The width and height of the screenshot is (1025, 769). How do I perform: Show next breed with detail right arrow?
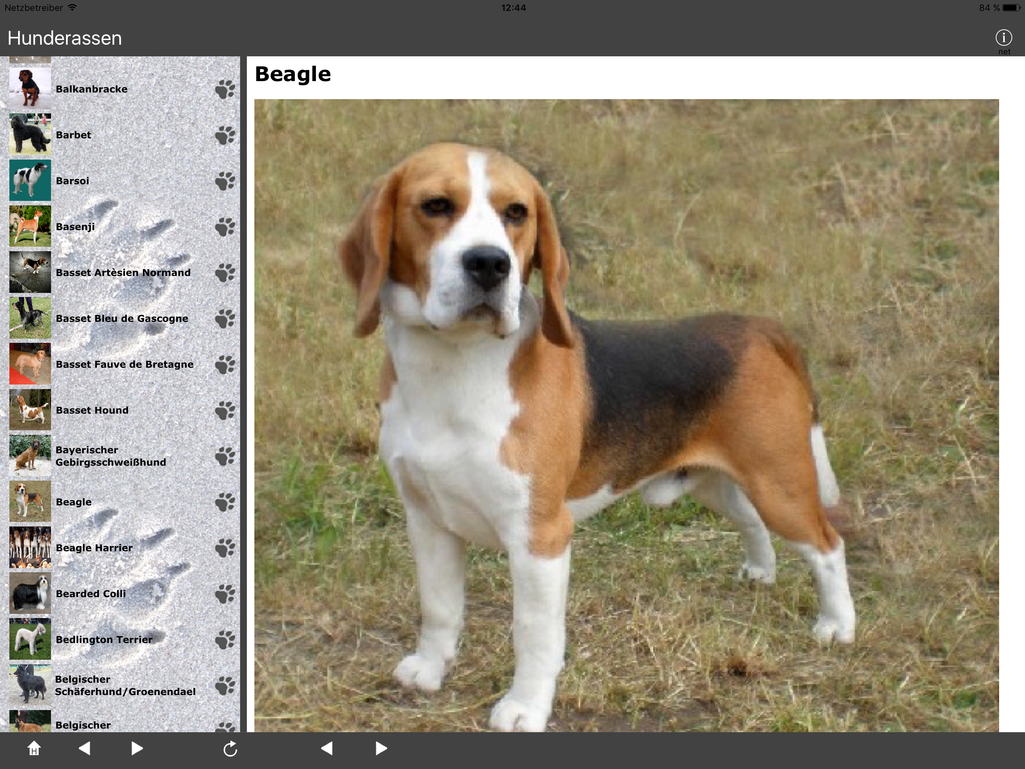pos(381,748)
